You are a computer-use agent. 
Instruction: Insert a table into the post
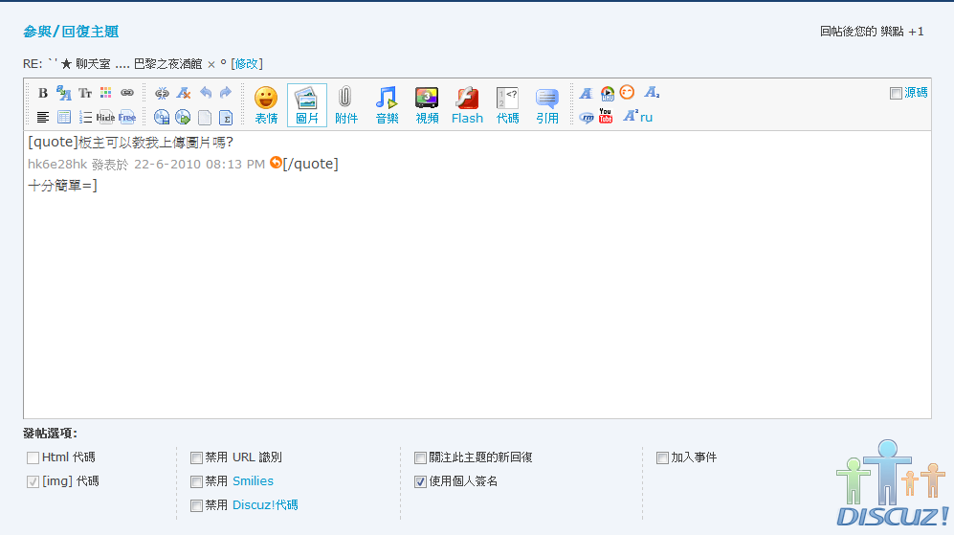(64, 117)
